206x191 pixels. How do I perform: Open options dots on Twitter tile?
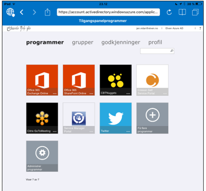click(128, 132)
